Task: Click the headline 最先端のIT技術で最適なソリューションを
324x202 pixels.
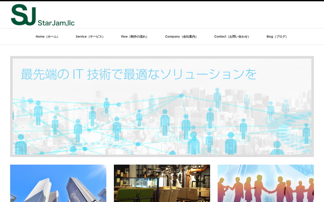Action: 139,74
